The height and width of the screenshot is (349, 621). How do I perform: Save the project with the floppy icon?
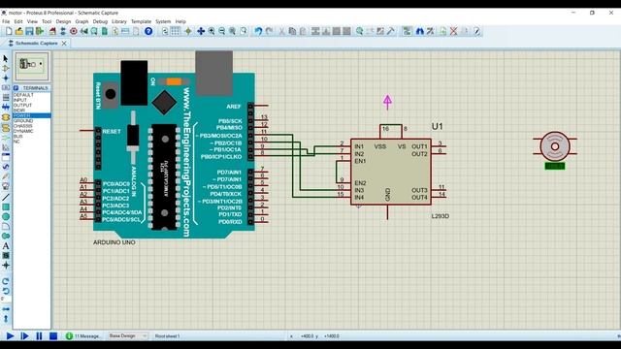29,31
